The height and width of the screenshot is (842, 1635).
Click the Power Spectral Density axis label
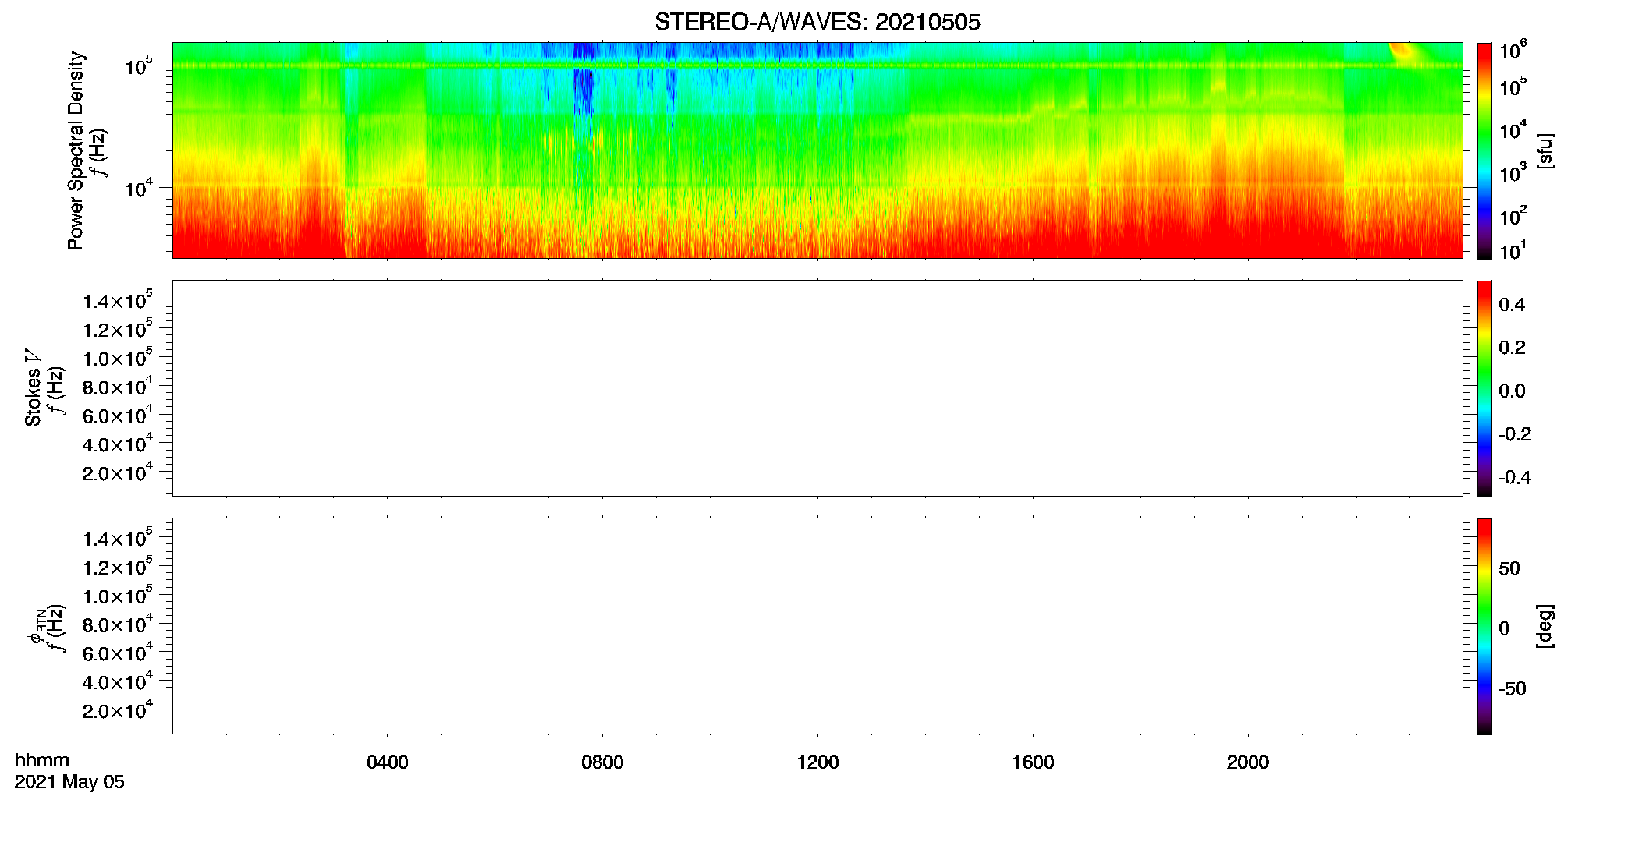[76, 150]
